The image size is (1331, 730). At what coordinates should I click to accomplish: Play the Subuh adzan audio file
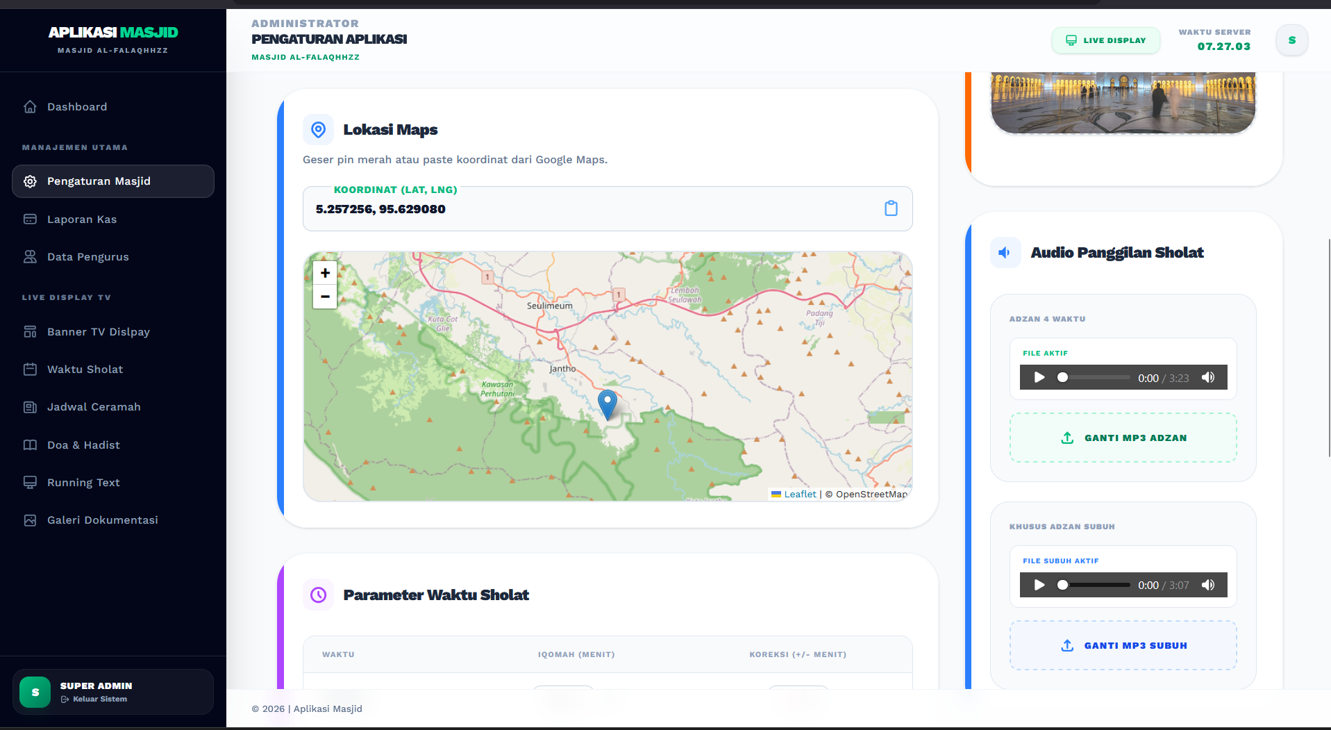click(x=1039, y=586)
